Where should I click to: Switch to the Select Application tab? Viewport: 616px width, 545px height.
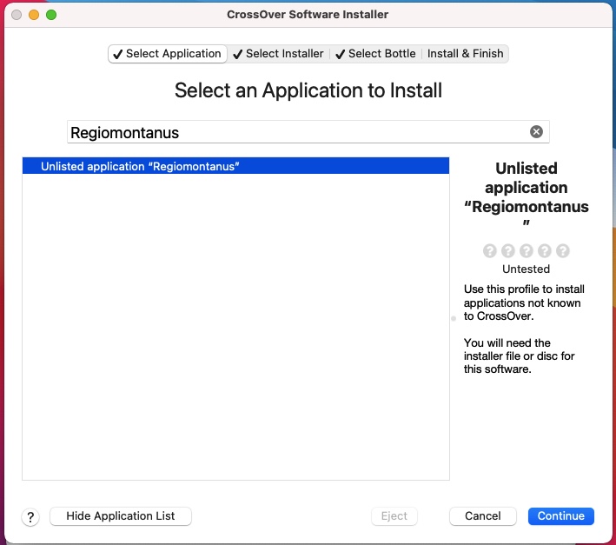[168, 54]
